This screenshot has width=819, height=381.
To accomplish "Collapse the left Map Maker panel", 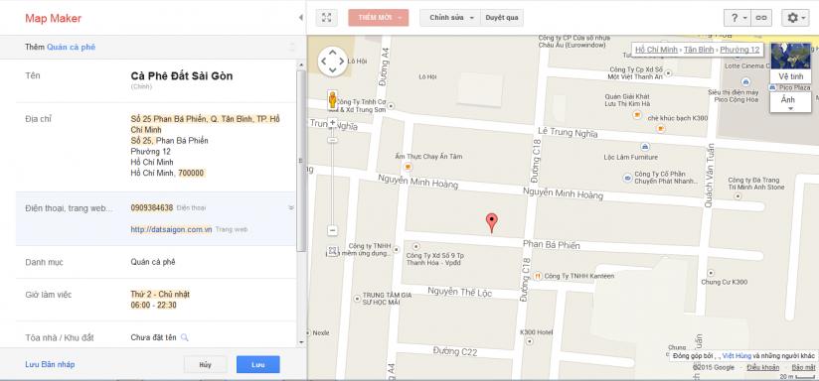I will (x=300, y=18).
